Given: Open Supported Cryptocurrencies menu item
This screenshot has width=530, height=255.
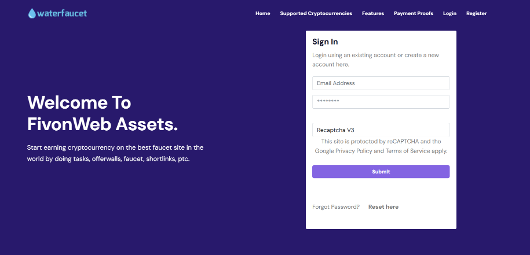Looking at the screenshot, I should tap(316, 13).
